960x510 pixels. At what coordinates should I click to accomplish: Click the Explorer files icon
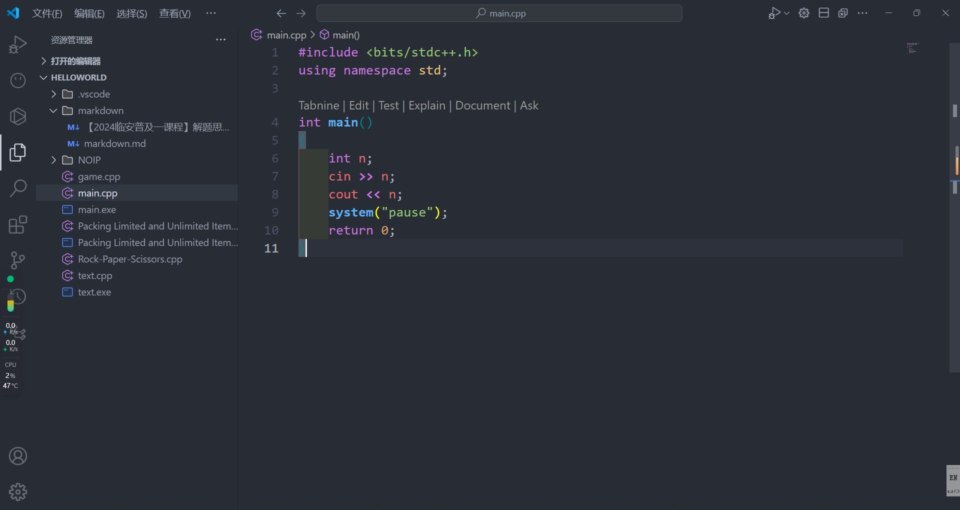pos(18,152)
